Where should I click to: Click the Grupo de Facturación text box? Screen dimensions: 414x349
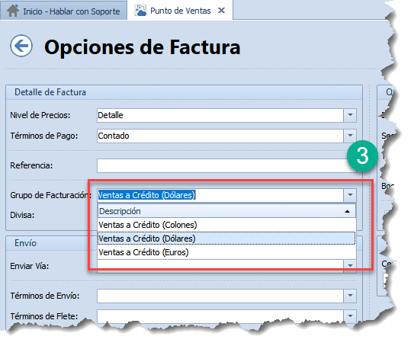tap(220, 195)
